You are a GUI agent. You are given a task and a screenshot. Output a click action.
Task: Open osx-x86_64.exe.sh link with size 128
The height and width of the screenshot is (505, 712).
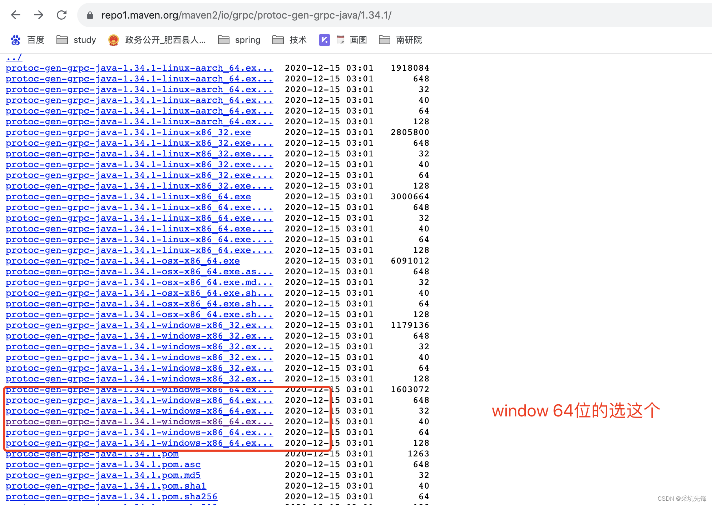click(139, 314)
